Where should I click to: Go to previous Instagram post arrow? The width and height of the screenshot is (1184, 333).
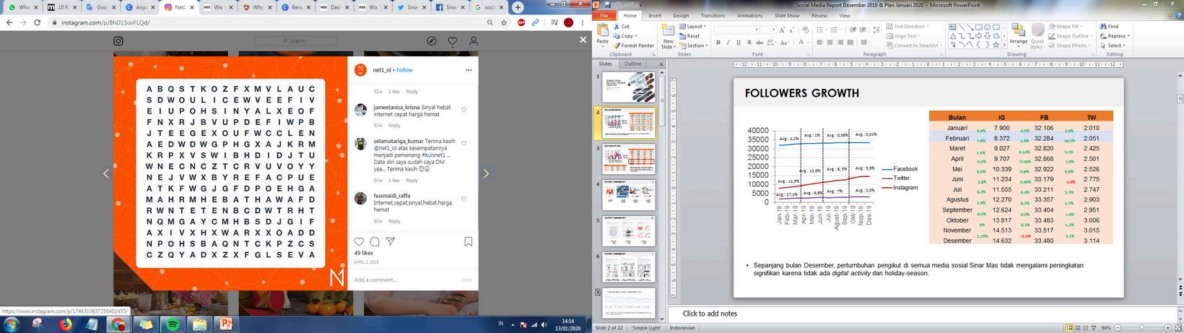105,173
